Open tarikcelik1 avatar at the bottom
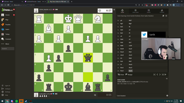The image size is (184, 103). 36,95
